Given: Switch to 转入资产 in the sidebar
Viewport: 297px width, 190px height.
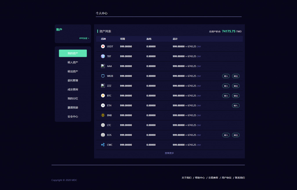Looking at the screenshot, I should [73, 62].
